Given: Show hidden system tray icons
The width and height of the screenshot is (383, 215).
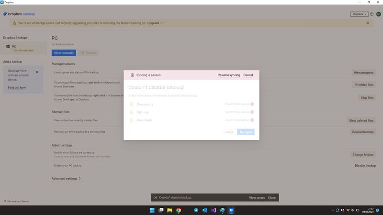Looking at the screenshot, I should coord(333,210).
